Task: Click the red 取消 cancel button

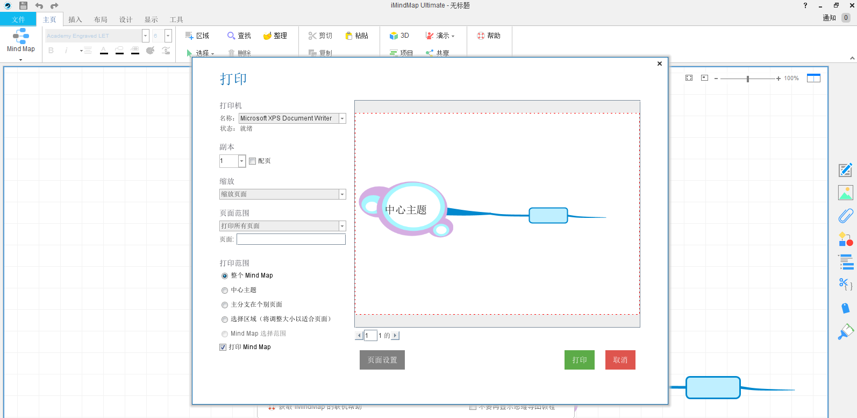Action: pos(620,360)
